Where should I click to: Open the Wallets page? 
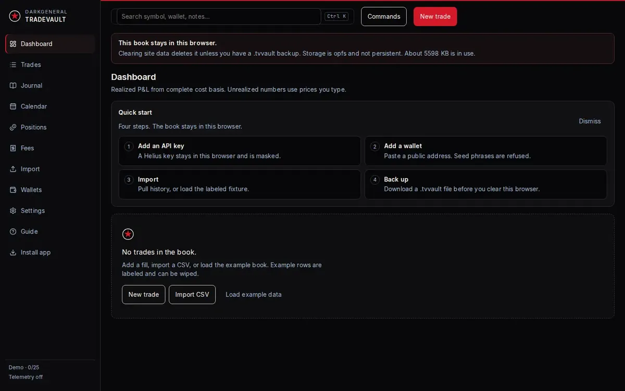point(50,190)
